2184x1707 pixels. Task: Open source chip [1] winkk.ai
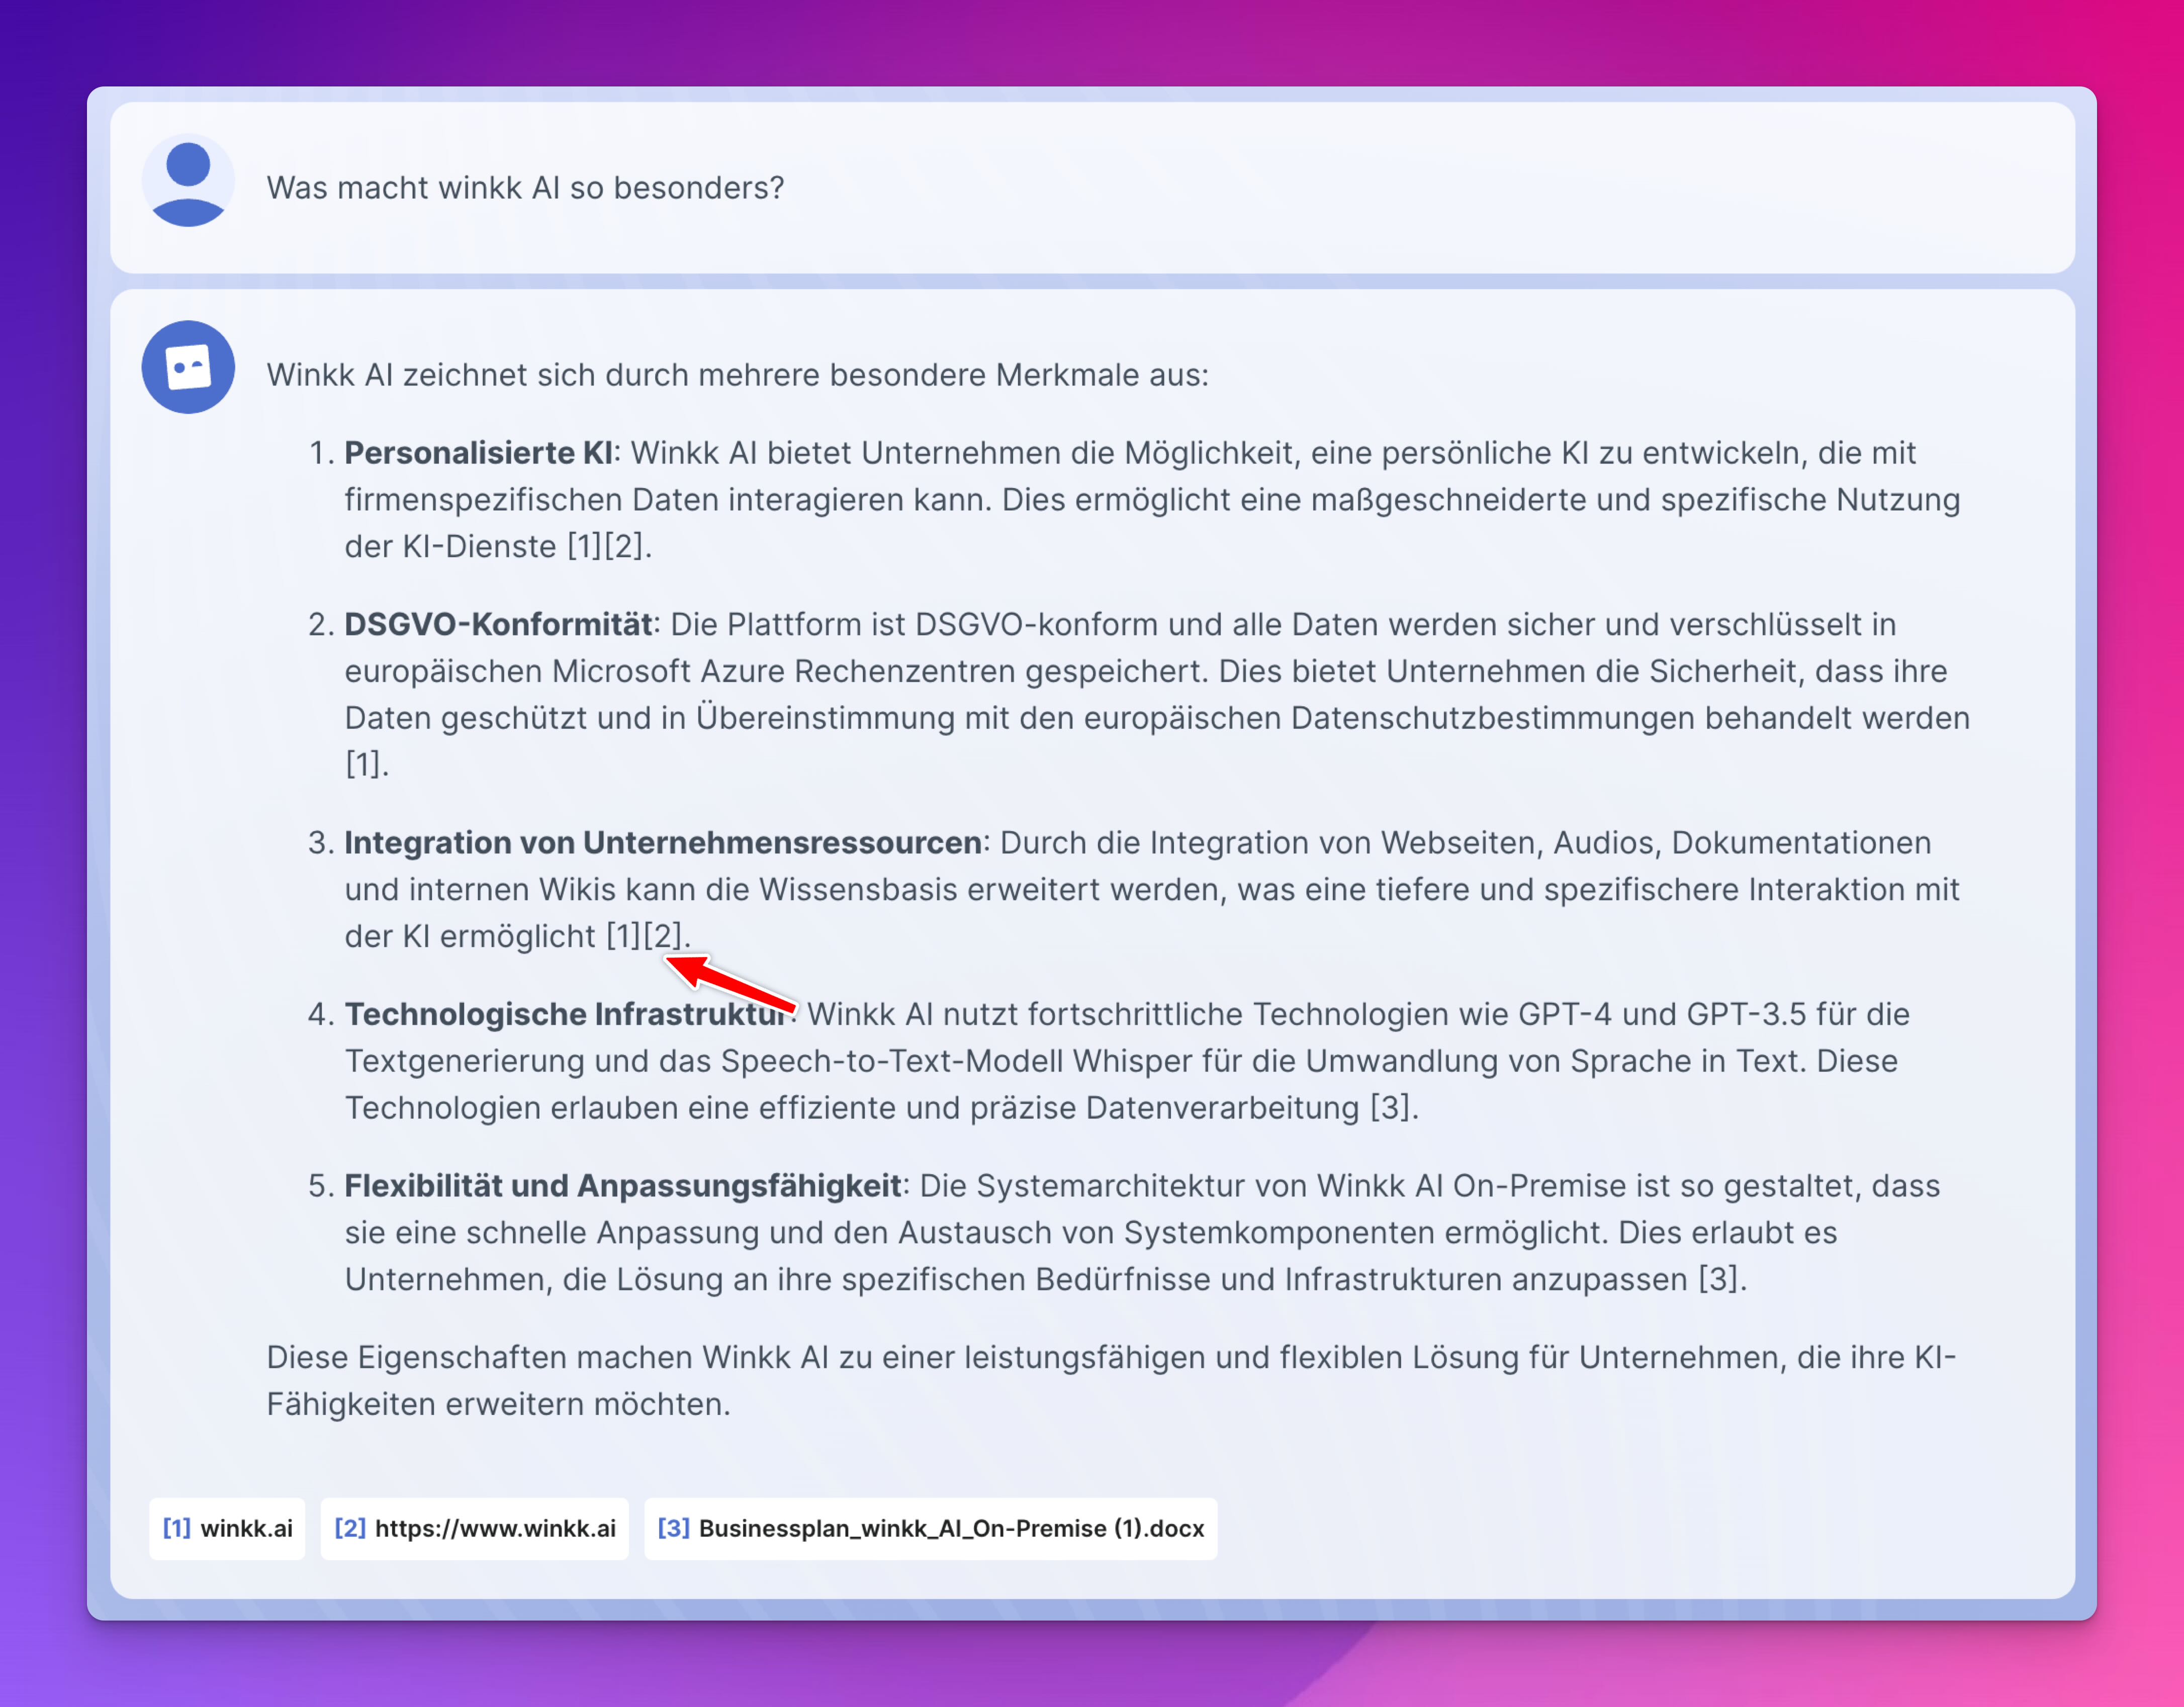pos(227,1529)
